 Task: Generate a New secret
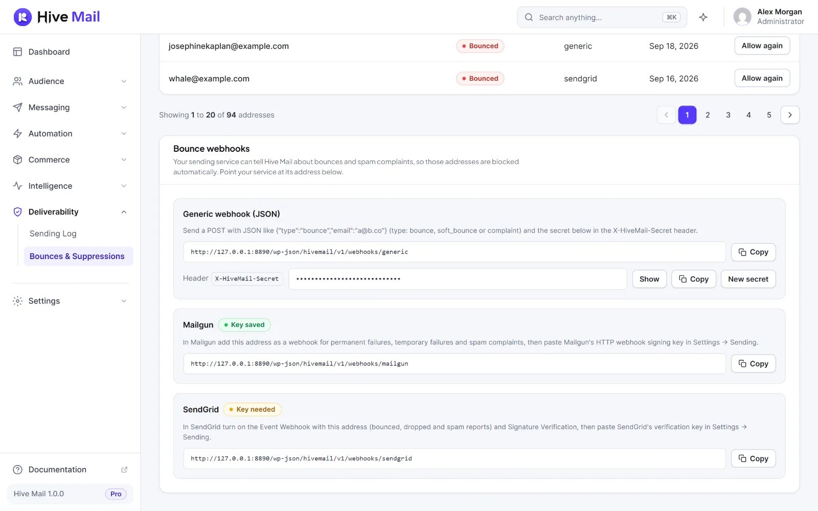pyautogui.click(x=748, y=279)
